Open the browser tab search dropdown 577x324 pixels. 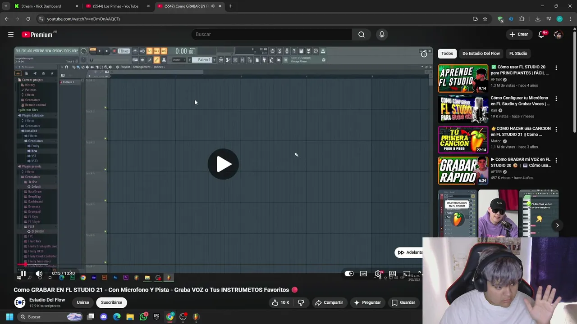(6, 6)
